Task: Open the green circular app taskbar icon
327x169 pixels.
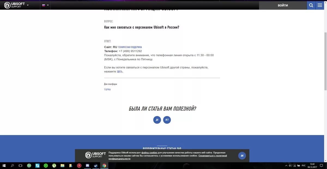Action: [x=46, y=165]
